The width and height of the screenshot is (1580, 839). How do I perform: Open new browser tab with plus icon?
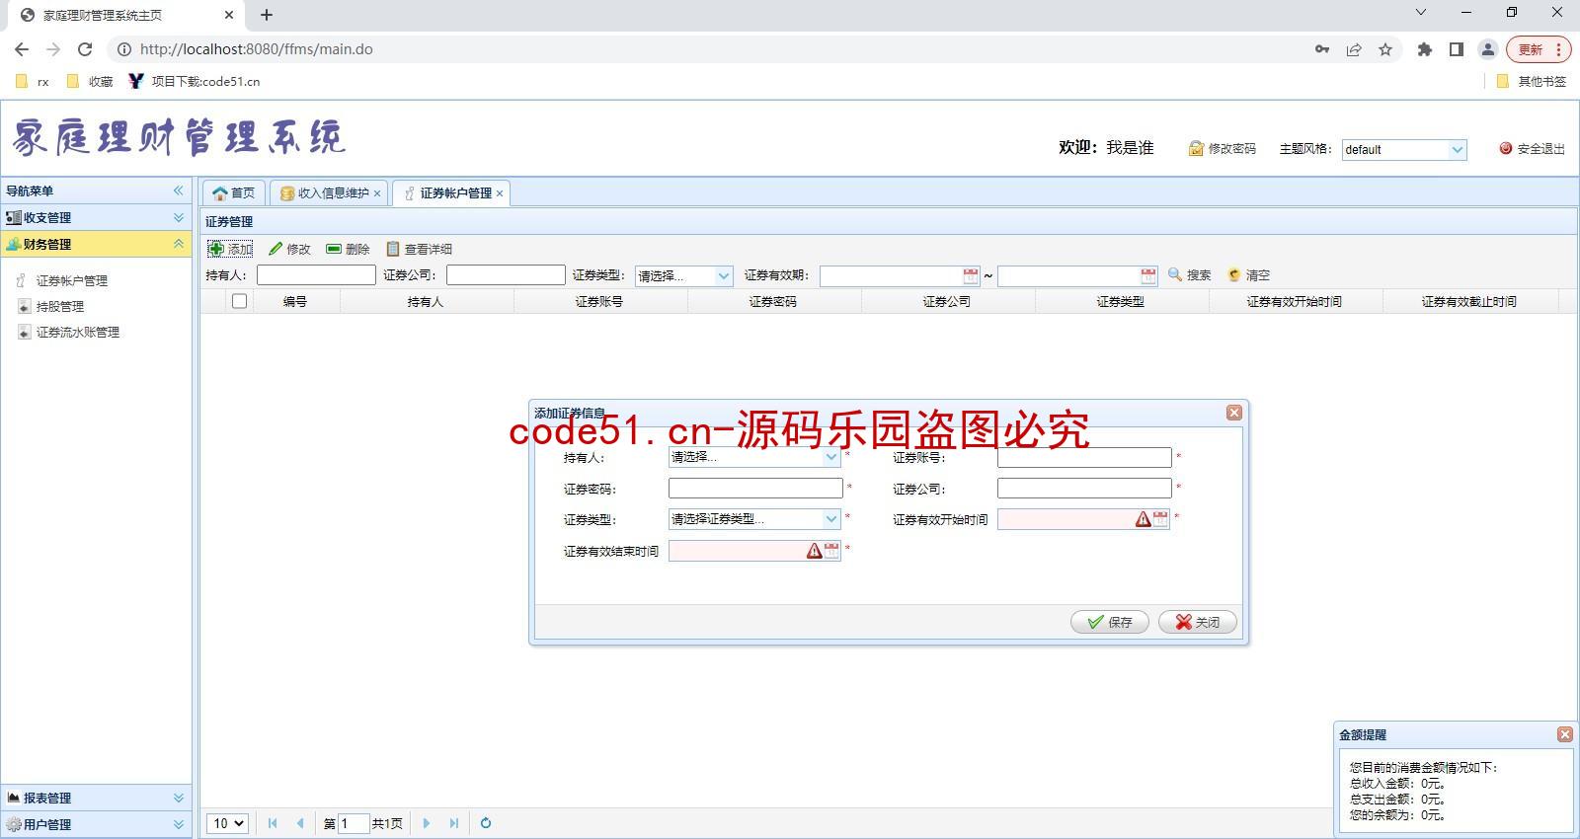click(x=267, y=15)
